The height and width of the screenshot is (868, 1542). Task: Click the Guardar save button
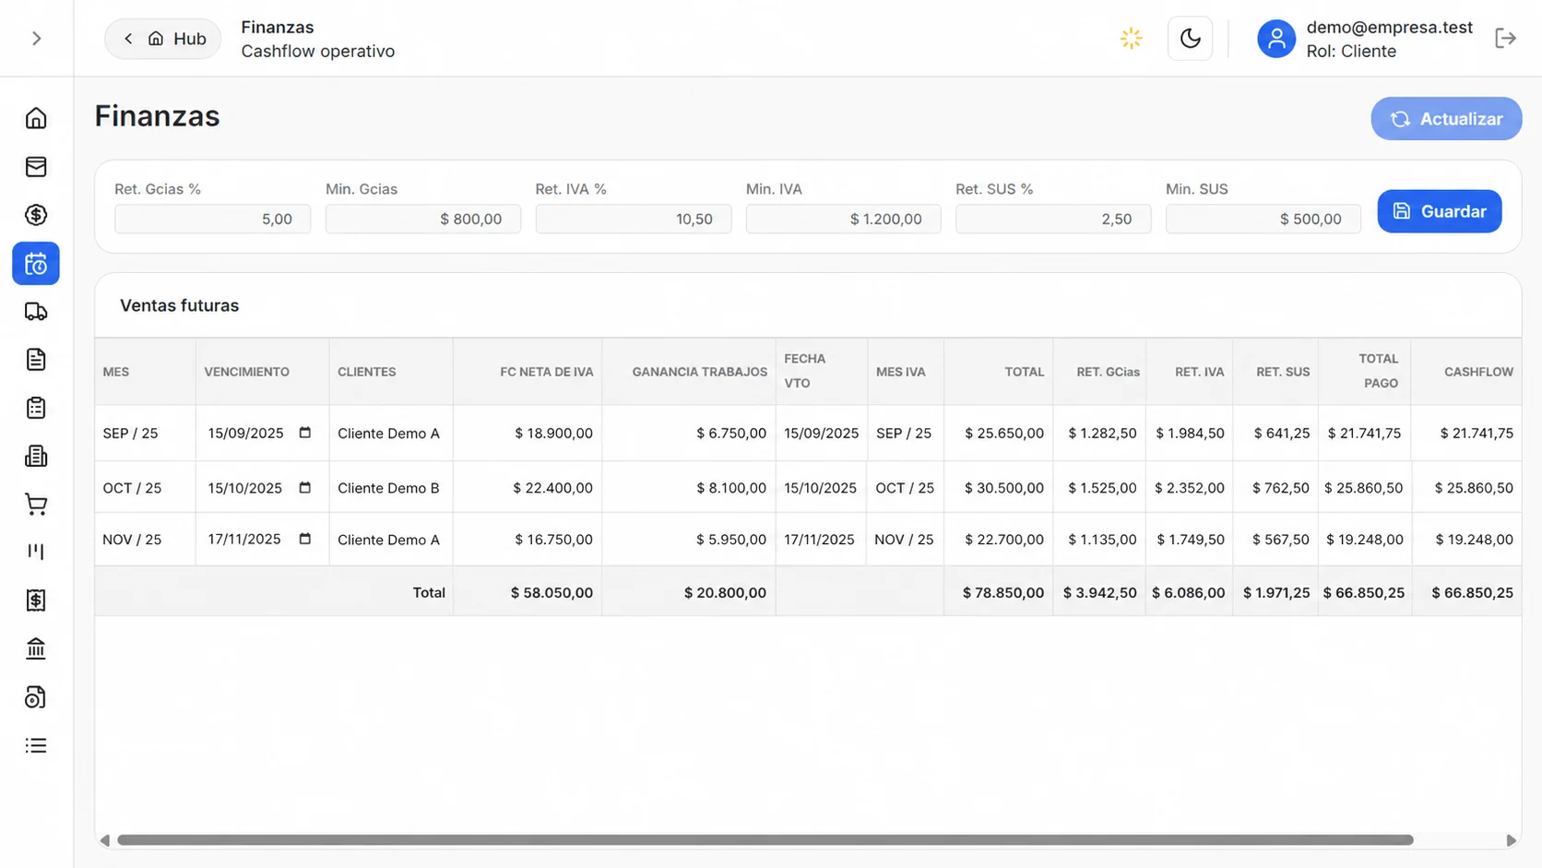coord(1440,211)
